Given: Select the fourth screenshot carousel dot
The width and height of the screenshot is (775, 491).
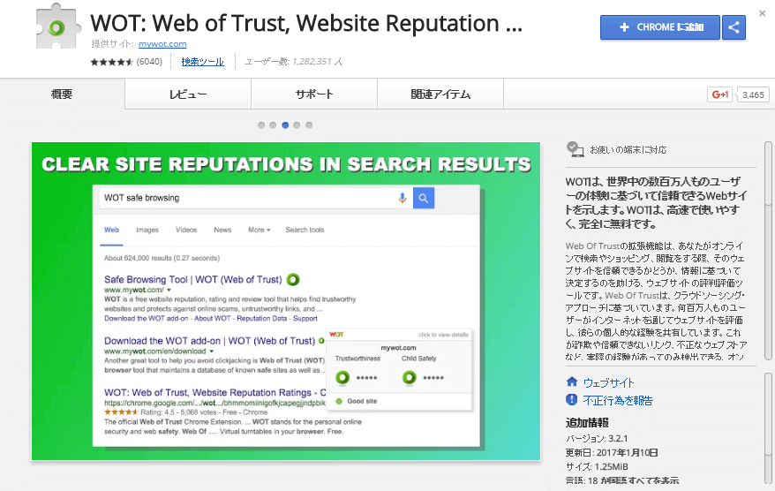Looking at the screenshot, I should (x=297, y=125).
